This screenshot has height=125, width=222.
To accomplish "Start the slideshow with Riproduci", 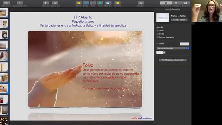I will pyautogui.click(x=46, y=3).
